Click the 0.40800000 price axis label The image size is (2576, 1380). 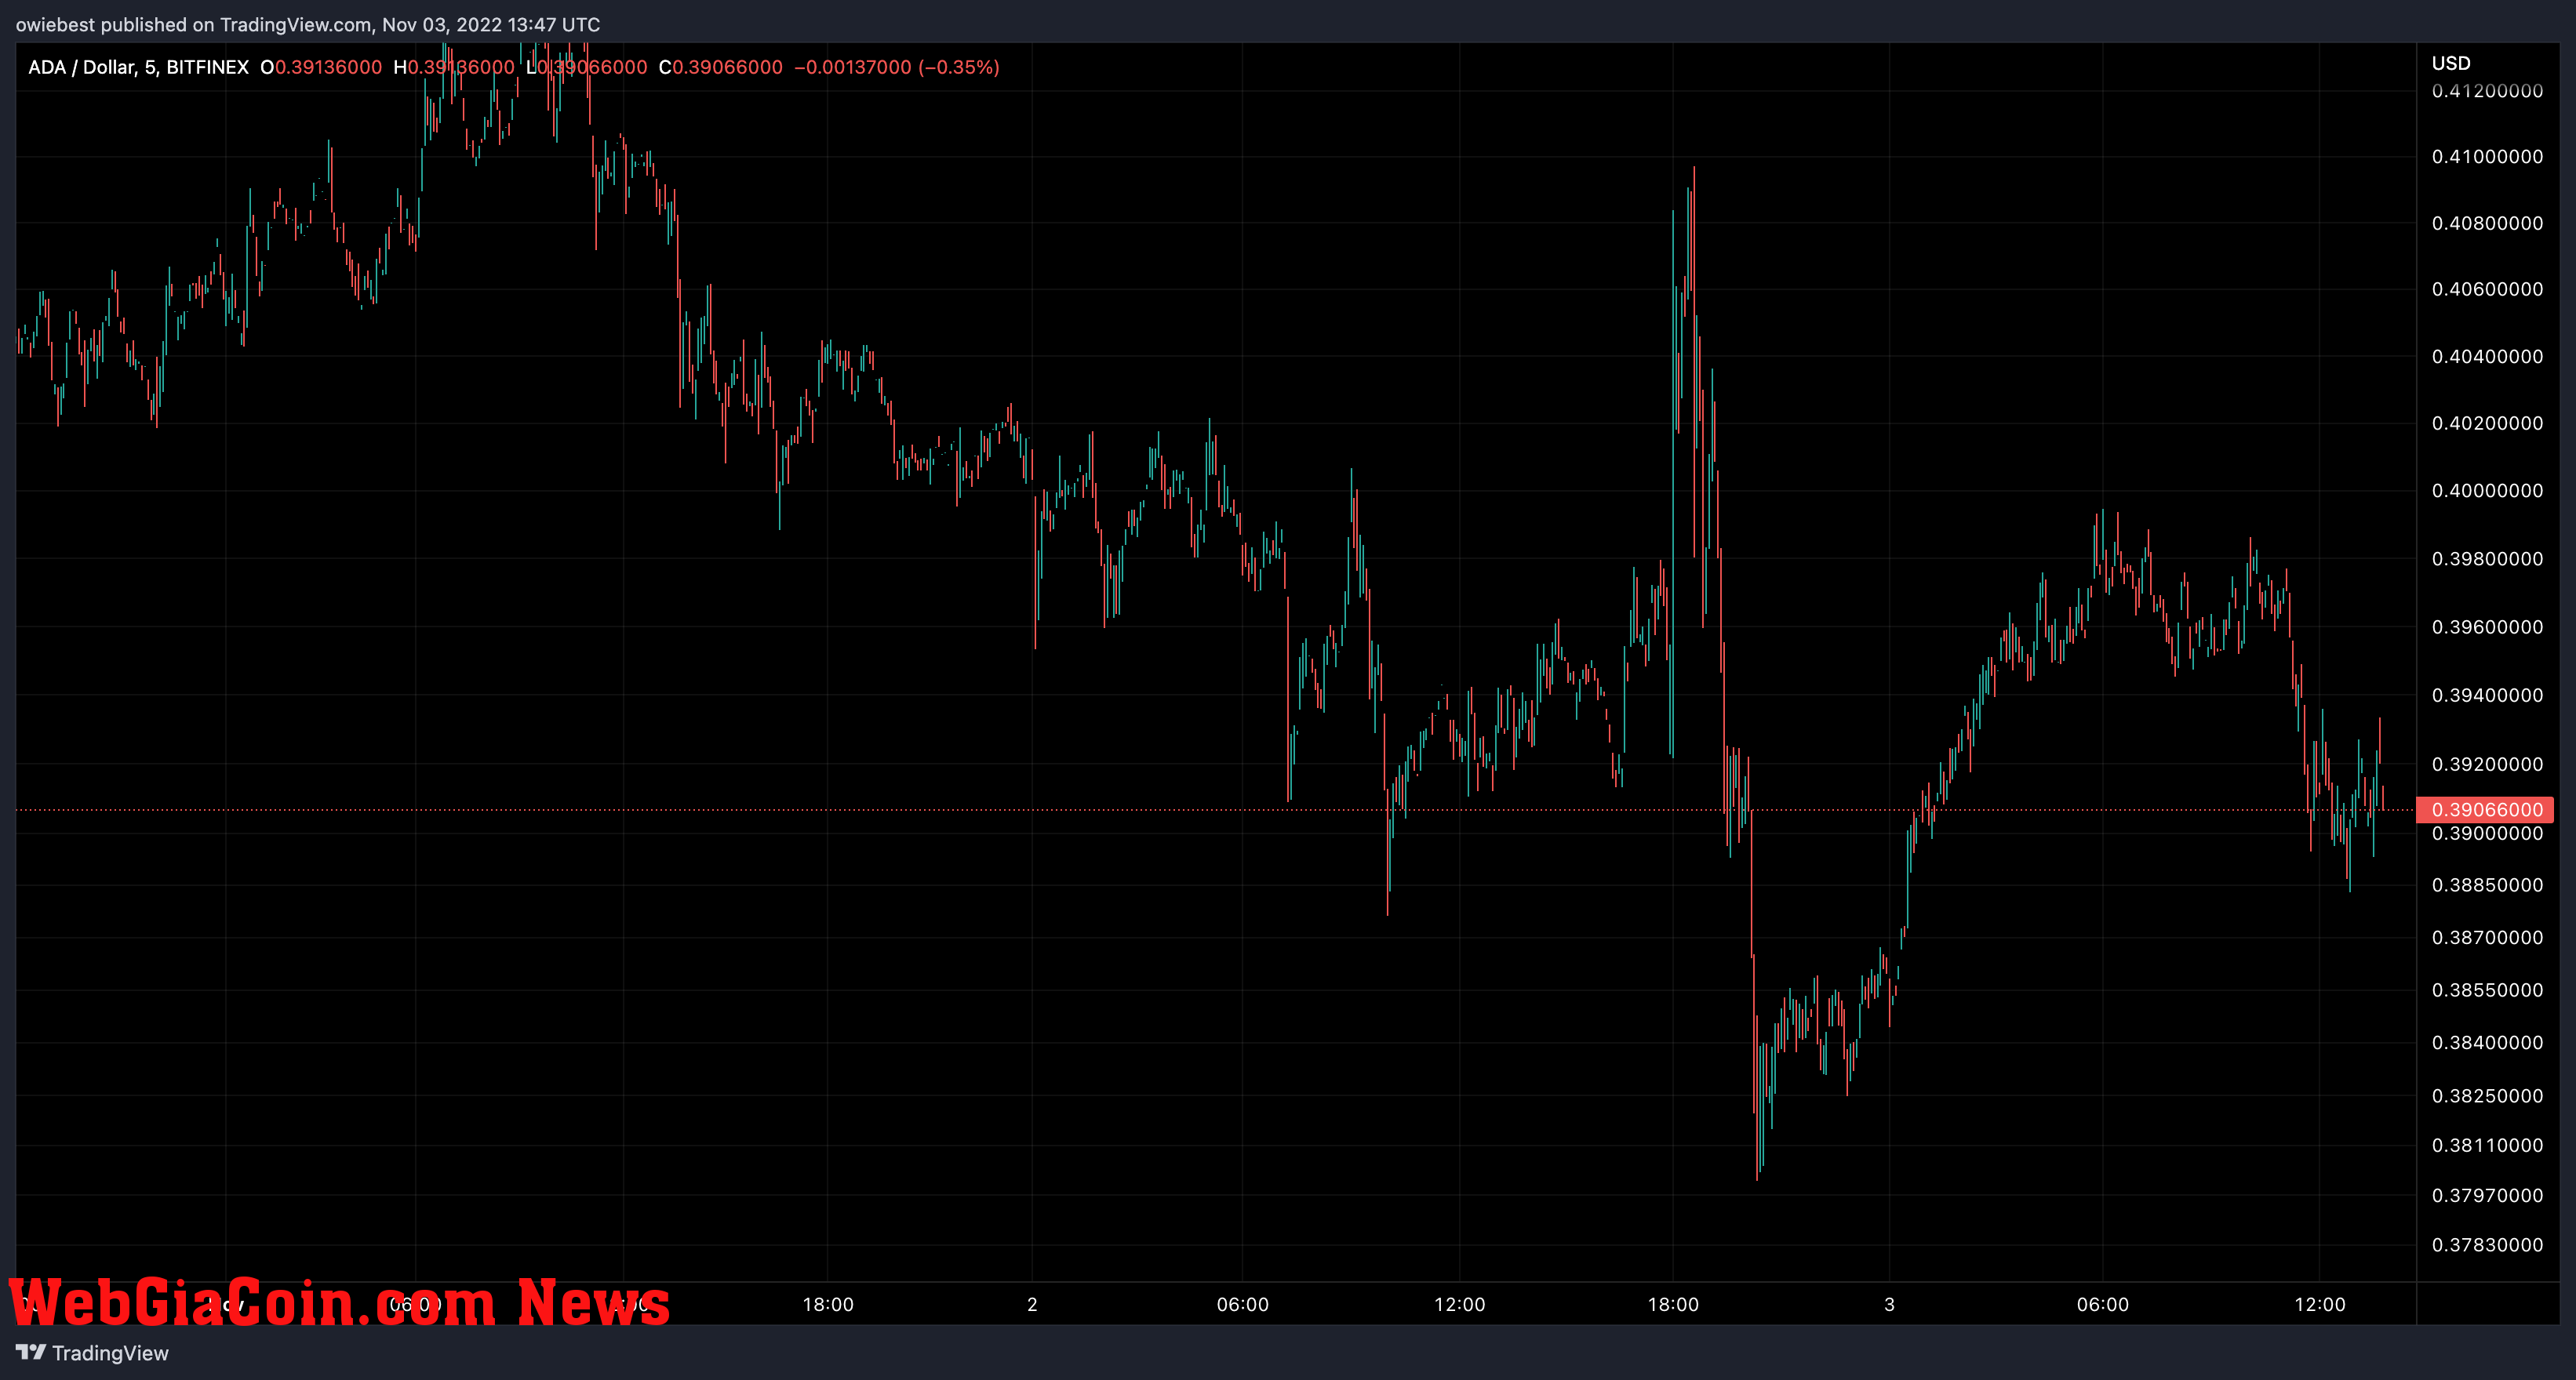coord(2487,223)
